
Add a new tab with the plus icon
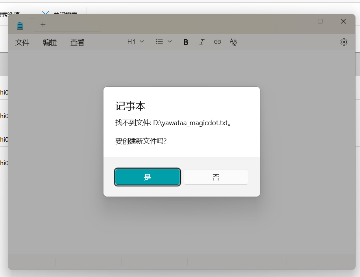[x=43, y=24]
